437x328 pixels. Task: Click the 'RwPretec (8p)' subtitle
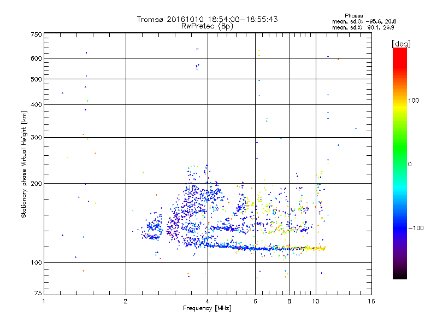[x=207, y=26]
